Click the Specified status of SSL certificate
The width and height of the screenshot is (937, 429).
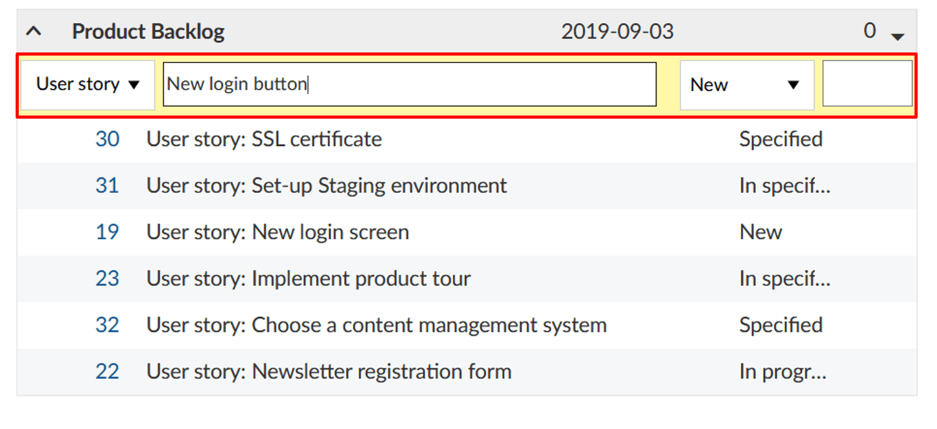(781, 139)
